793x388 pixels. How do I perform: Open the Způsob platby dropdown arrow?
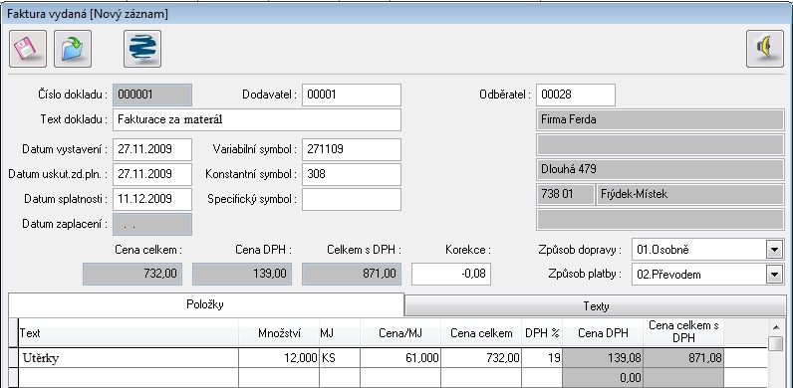point(774,275)
